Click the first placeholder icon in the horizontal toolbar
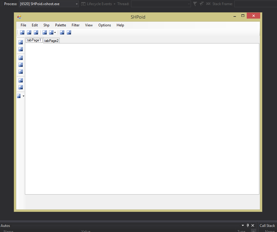Screen dimensions: 277x232 22,32
